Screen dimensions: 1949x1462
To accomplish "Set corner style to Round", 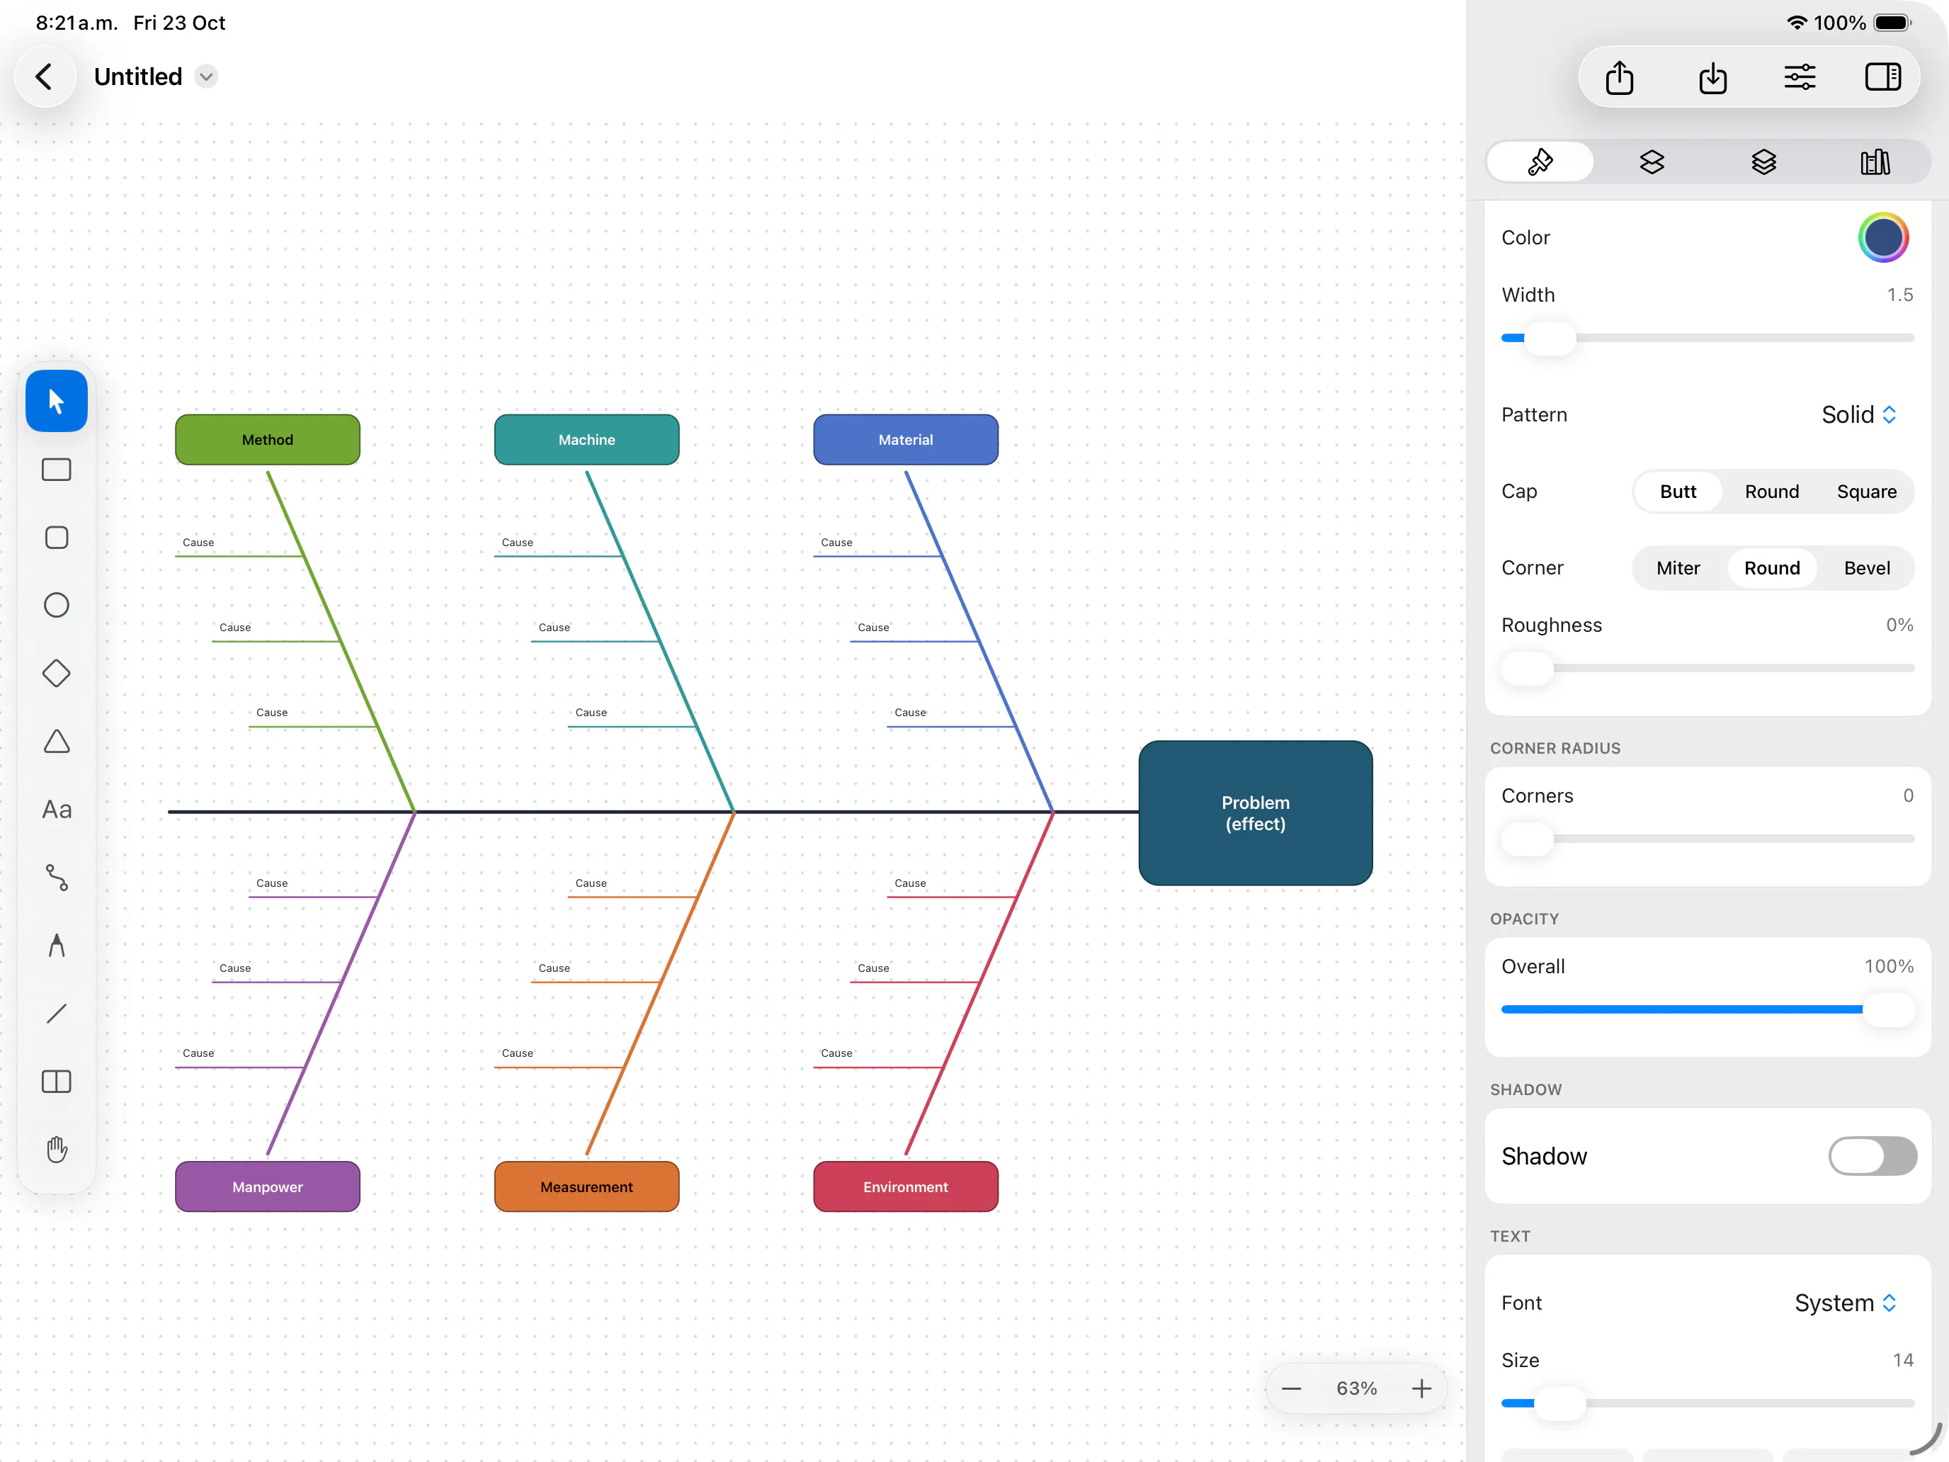I will pyautogui.click(x=1772, y=568).
